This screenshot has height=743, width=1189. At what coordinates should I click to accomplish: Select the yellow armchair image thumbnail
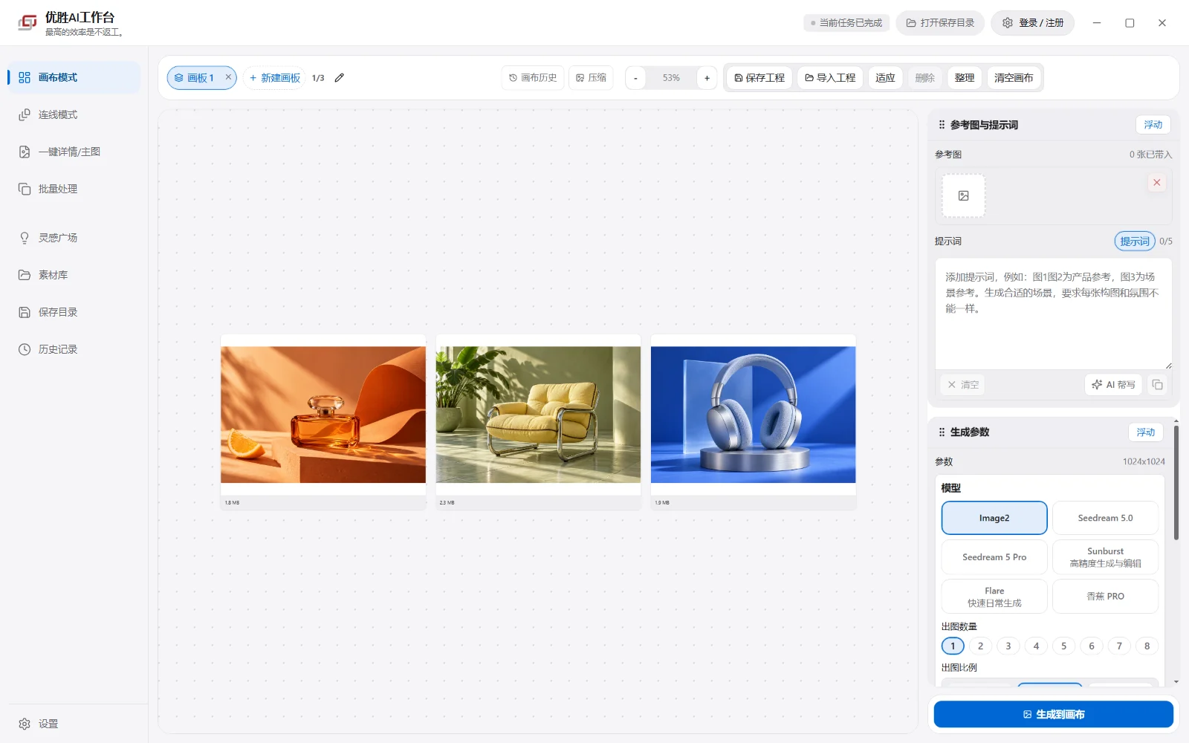pyautogui.click(x=538, y=415)
